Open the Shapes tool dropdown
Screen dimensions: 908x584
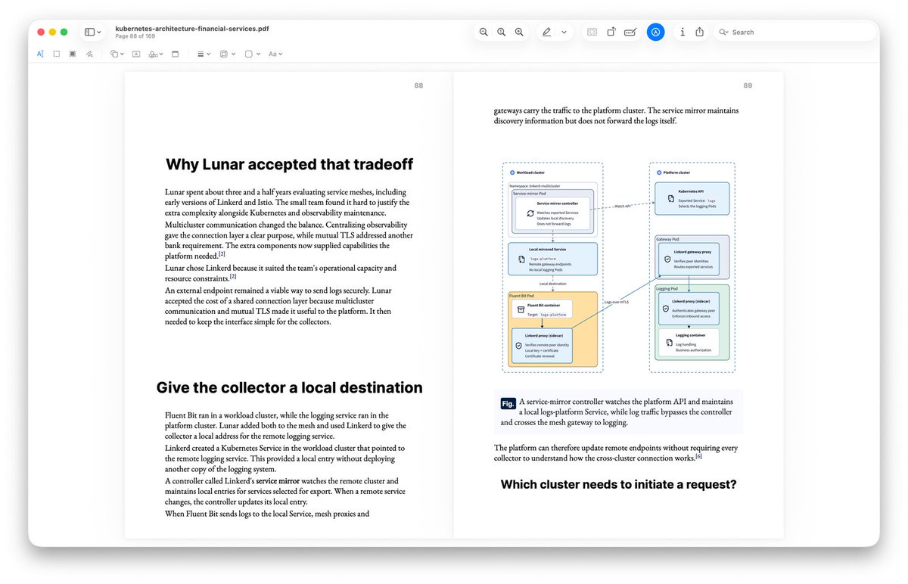pyautogui.click(x=116, y=54)
